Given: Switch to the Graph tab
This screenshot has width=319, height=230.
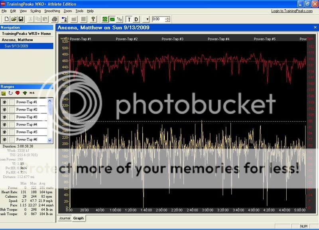Looking at the screenshot, I should [x=79, y=218].
